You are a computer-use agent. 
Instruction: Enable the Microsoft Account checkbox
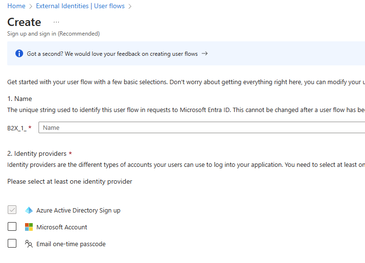(x=12, y=226)
